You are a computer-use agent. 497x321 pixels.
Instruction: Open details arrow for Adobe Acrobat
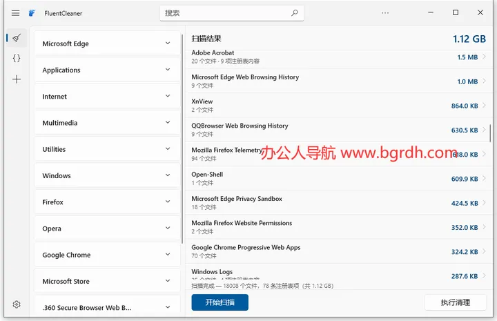[x=484, y=57]
